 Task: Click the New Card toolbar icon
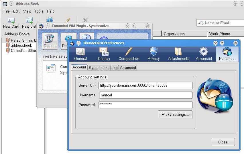(11, 23)
